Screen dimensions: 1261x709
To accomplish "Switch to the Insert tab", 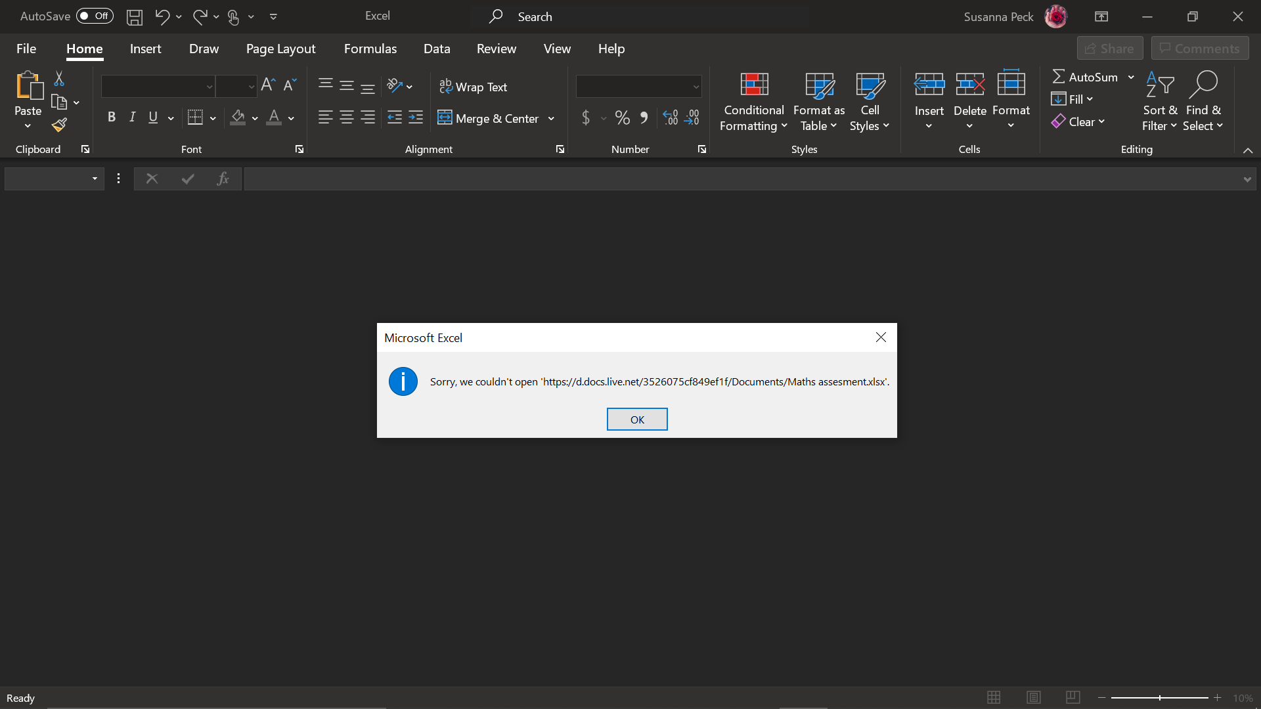I will (x=145, y=49).
